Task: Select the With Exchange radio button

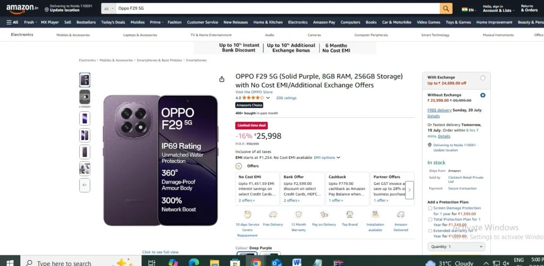Action: click(482, 78)
